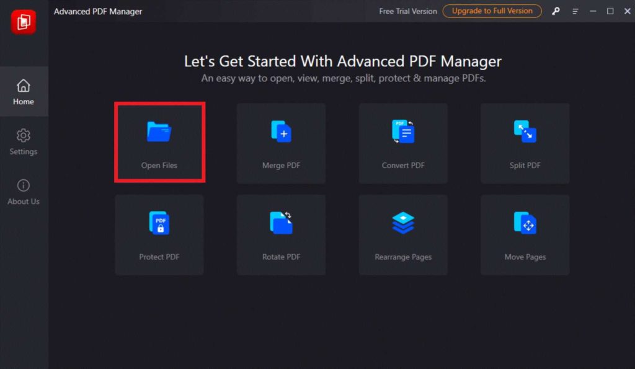This screenshot has height=369, width=635.
Task: Select the Merge PDF tool
Action: coord(281,143)
